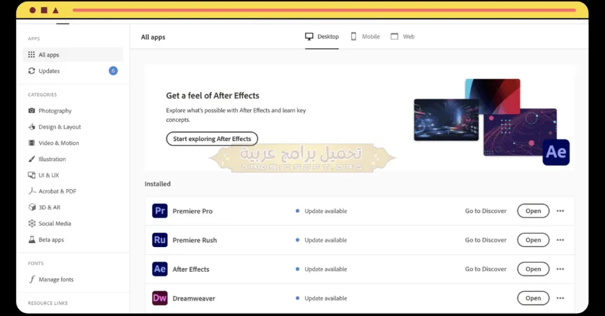Viewport: 605px width, 316px height.
Task: Click Premiere Pro Update available status
Action: 321,211
